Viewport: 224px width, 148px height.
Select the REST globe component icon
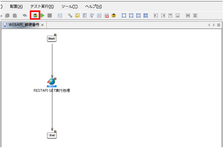click(x=52, y=82)
